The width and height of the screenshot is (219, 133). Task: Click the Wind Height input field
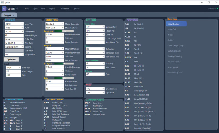[13, 71]
